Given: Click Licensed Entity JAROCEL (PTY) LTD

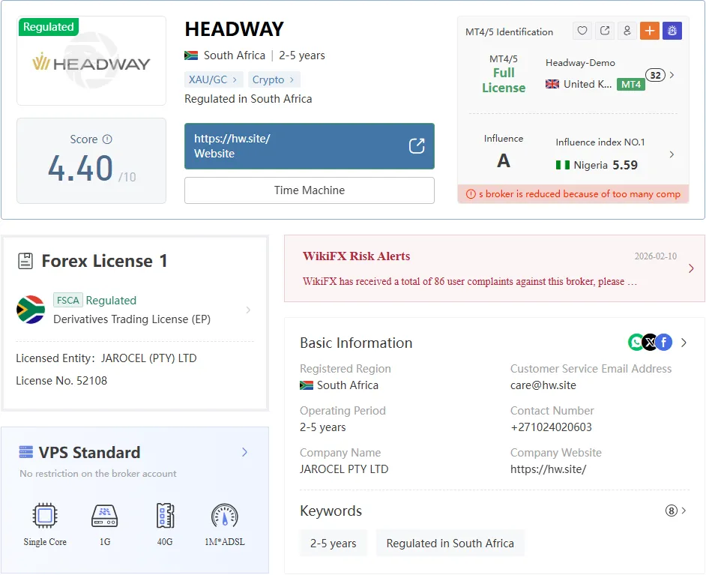Looking at the screenshot, I should point(106,358).
